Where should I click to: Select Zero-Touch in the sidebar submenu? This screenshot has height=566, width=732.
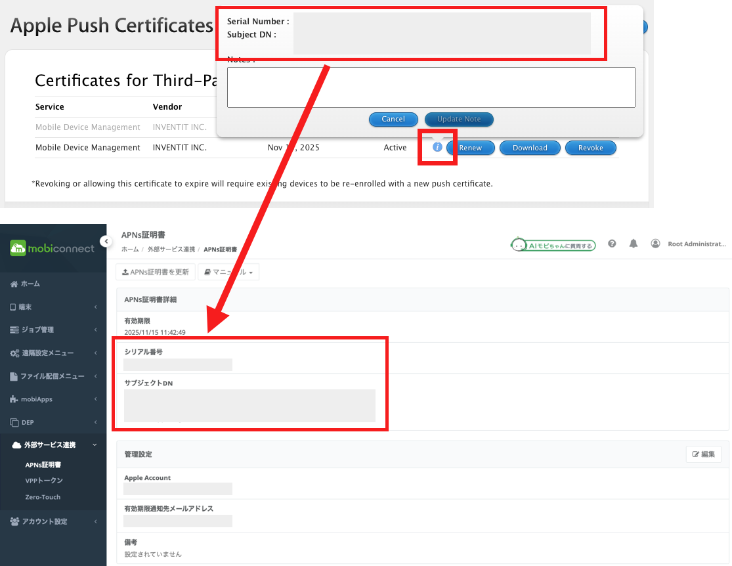[x=43, y=497]
